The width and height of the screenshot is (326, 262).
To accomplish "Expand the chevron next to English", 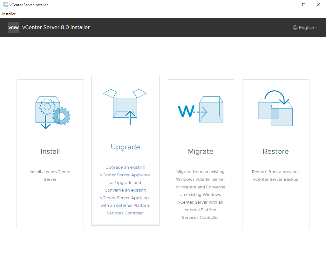I will (x=316, y=28).
